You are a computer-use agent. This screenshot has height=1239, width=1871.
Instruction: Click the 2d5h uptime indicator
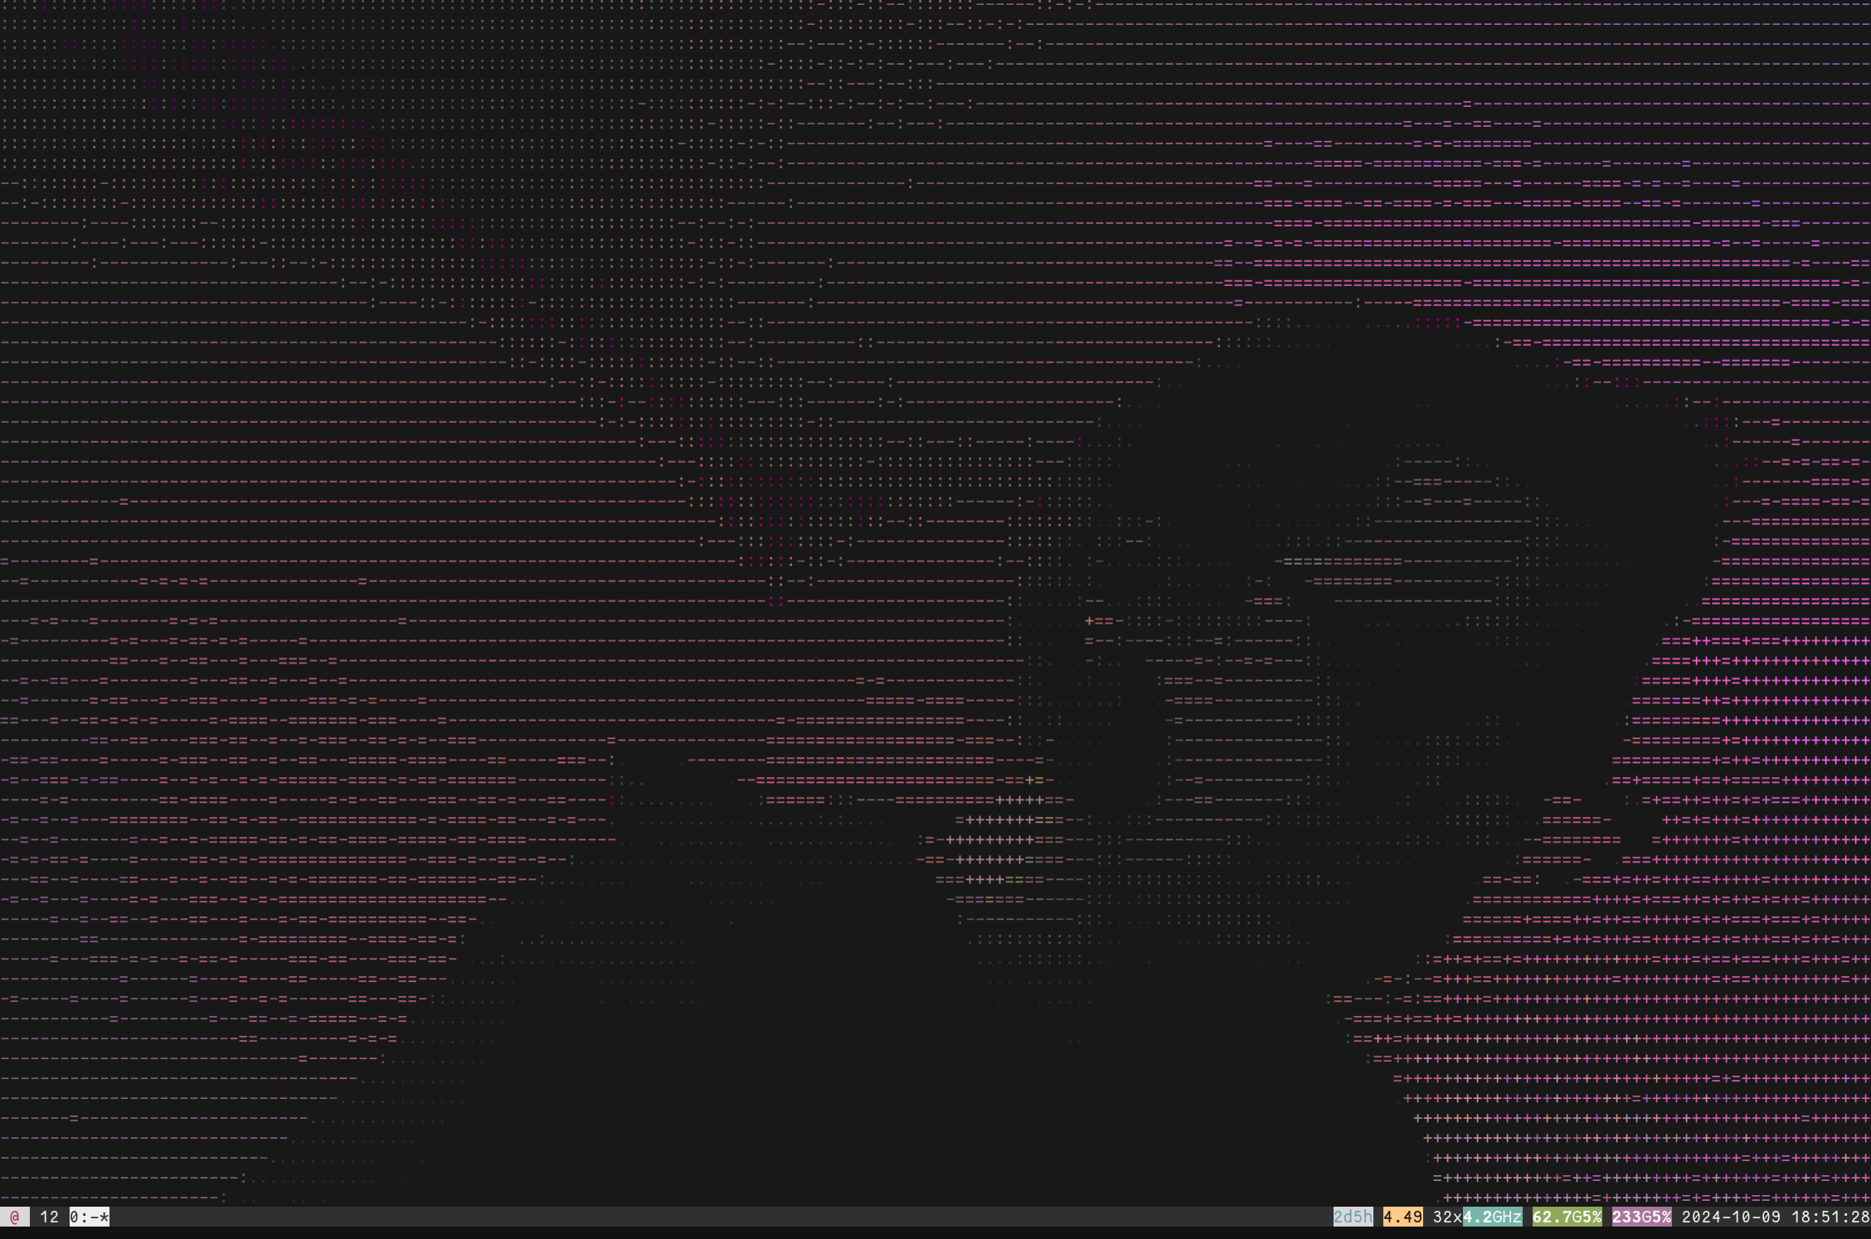(x=1353, y=1217)
